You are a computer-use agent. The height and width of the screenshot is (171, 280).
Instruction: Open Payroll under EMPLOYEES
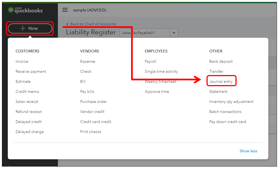(150, 61)
